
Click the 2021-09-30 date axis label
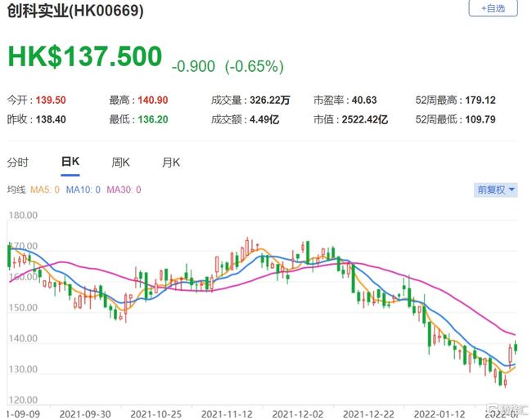click(85, 414)
